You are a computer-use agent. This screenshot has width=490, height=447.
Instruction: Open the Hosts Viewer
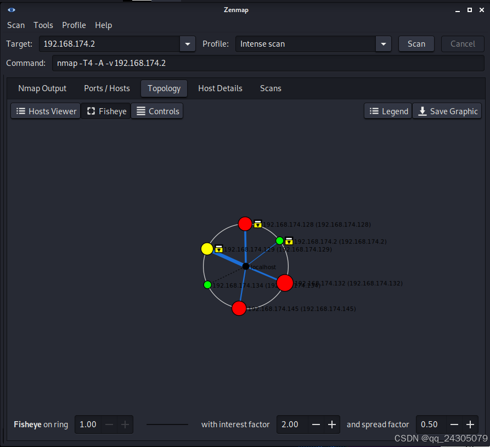click(46, 111)
